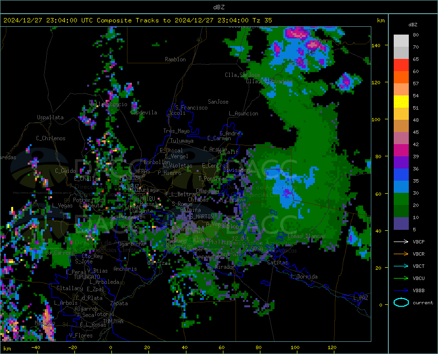
Task: Click the 'km' unit label at top right
Action: [381, 20]
